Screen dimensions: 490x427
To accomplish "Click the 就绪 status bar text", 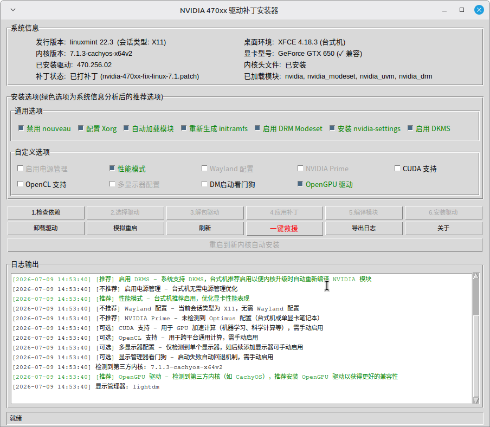I will (x=16, y=418).
